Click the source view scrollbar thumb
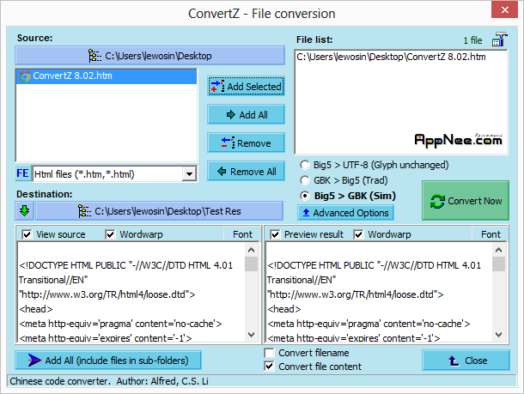Viewport: 524px width, 394px height. (x=252, y=264)
